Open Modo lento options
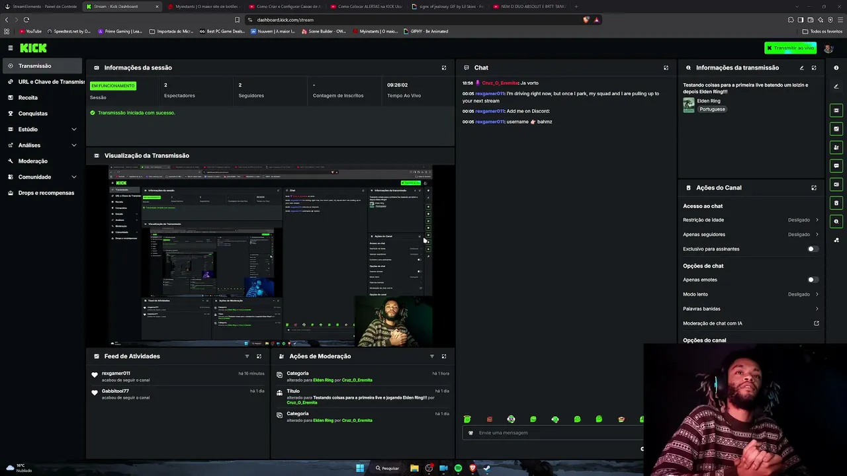Viewport: 847px width, 476px height. point(751,294)
